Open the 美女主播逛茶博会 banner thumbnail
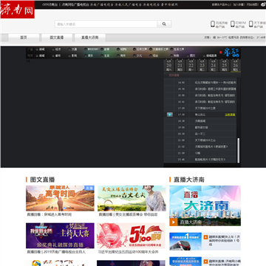This screenshot has width=266, height=266. [132, 198]
